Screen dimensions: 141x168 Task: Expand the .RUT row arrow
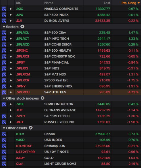pos(11,122)
